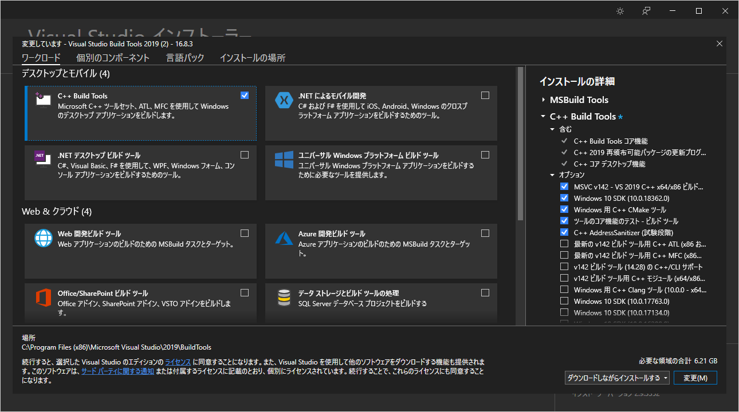This screenshot has height=412, width=739.
Task: Open the install mode dropdown arrow
Action: pos(665,378)
